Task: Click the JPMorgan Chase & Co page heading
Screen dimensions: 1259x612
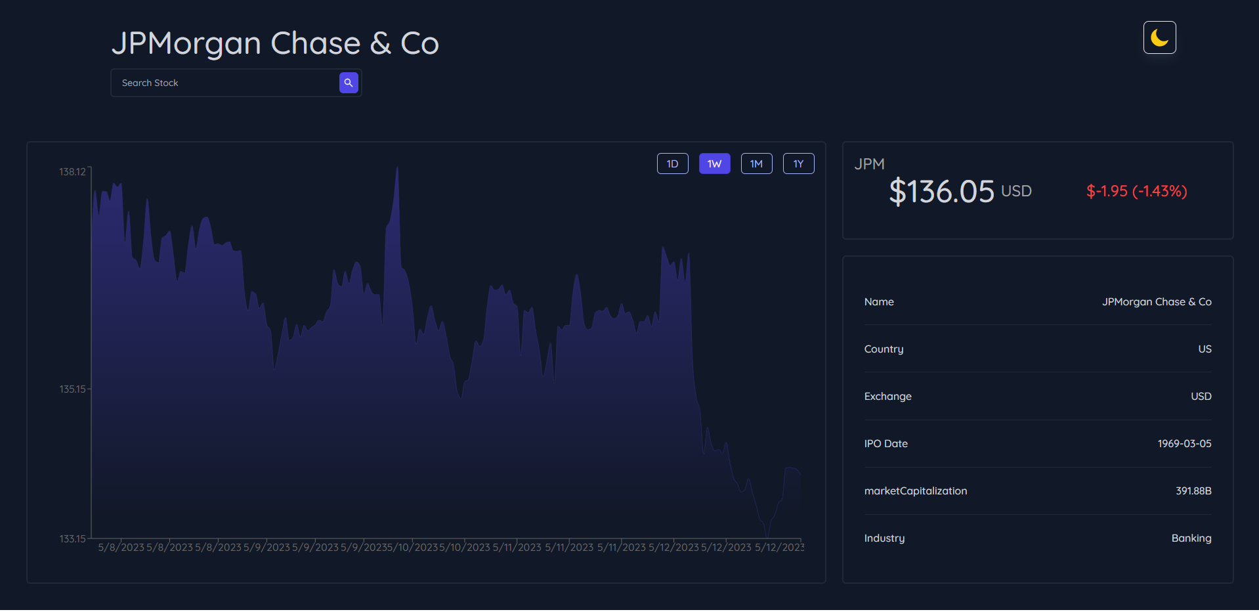Action: [x=275, y=43]
